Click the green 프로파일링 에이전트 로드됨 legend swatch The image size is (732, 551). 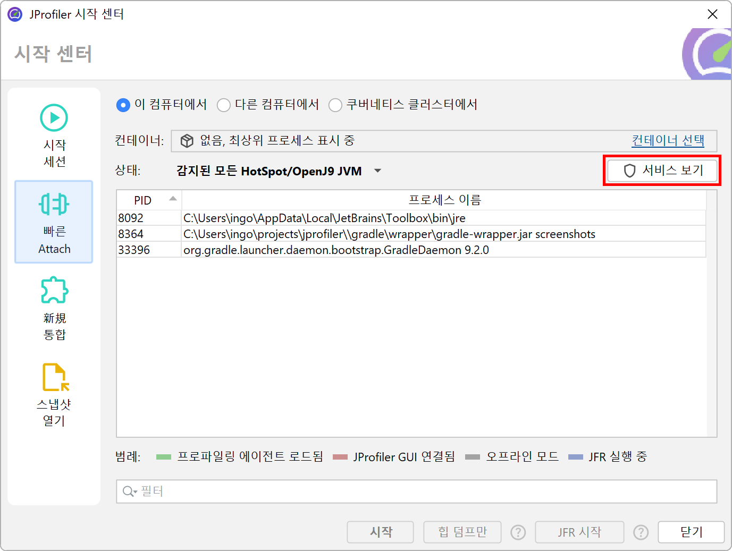(164, 457)
